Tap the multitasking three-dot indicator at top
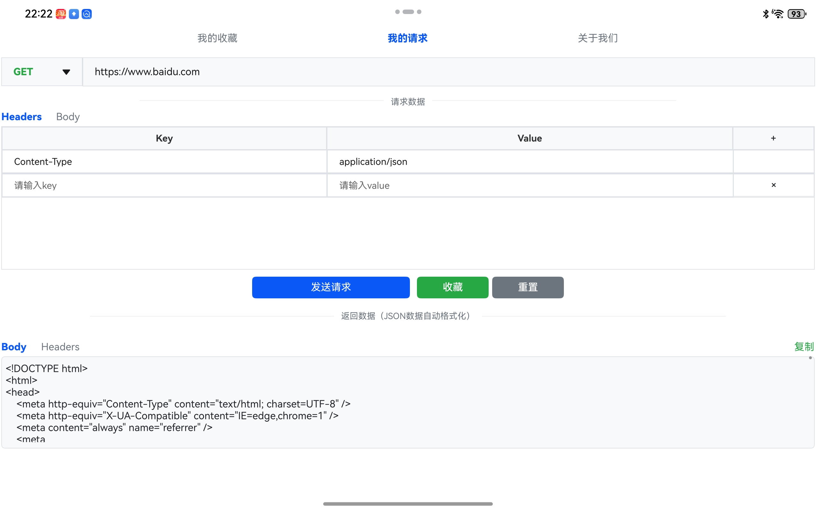The width and height of the screenshot is (816, 510). [408, 12]
